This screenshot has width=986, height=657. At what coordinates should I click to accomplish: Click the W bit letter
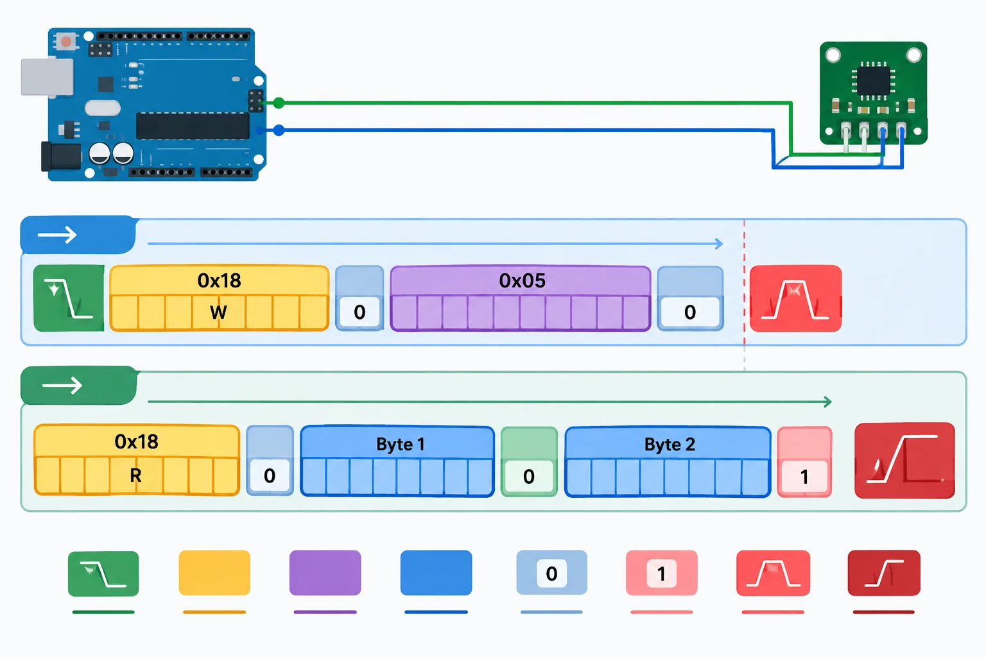pos(218,312)
